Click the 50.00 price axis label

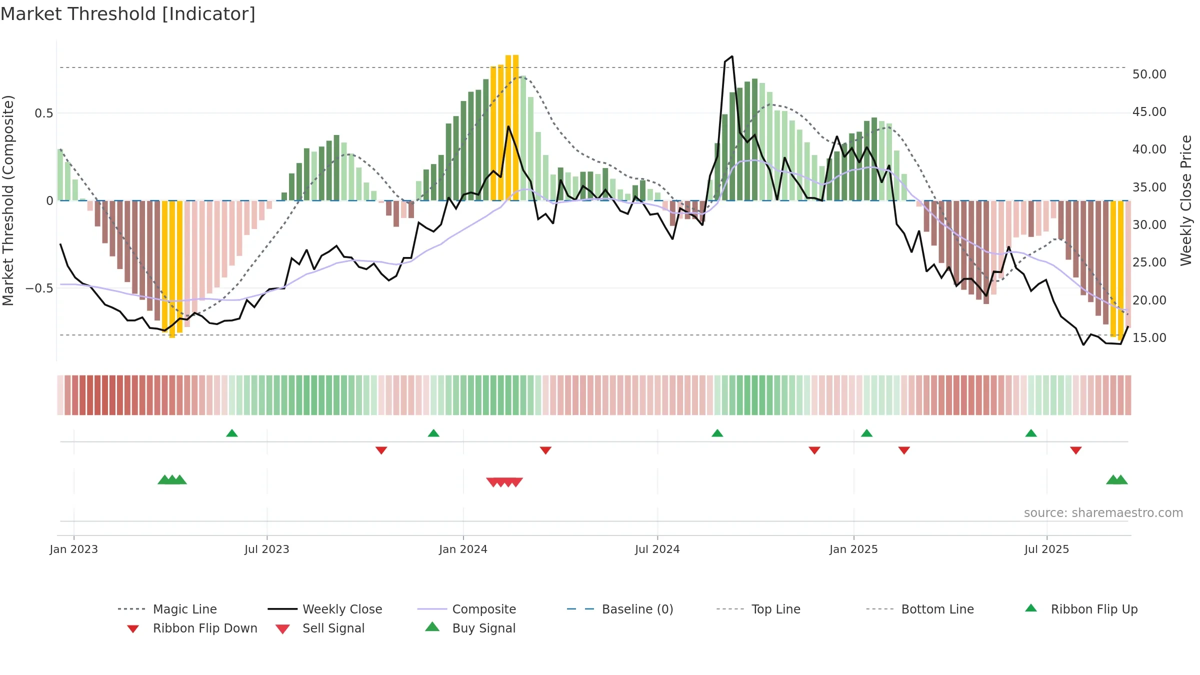click(1149, 74)
